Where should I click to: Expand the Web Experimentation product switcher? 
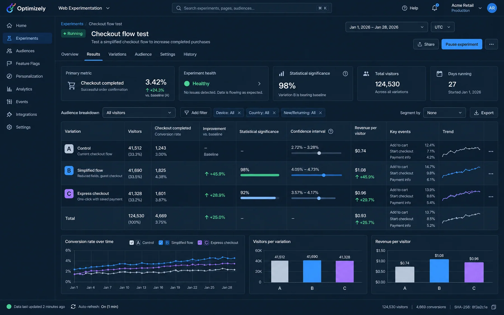pyautogui.click(x=84, y=8)
